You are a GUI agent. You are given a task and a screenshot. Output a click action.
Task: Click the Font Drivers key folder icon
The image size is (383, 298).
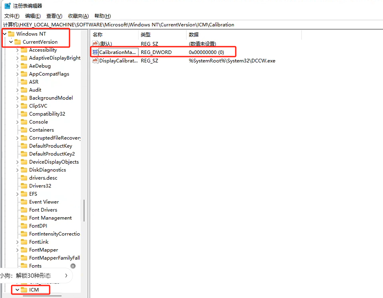point(24,210)
